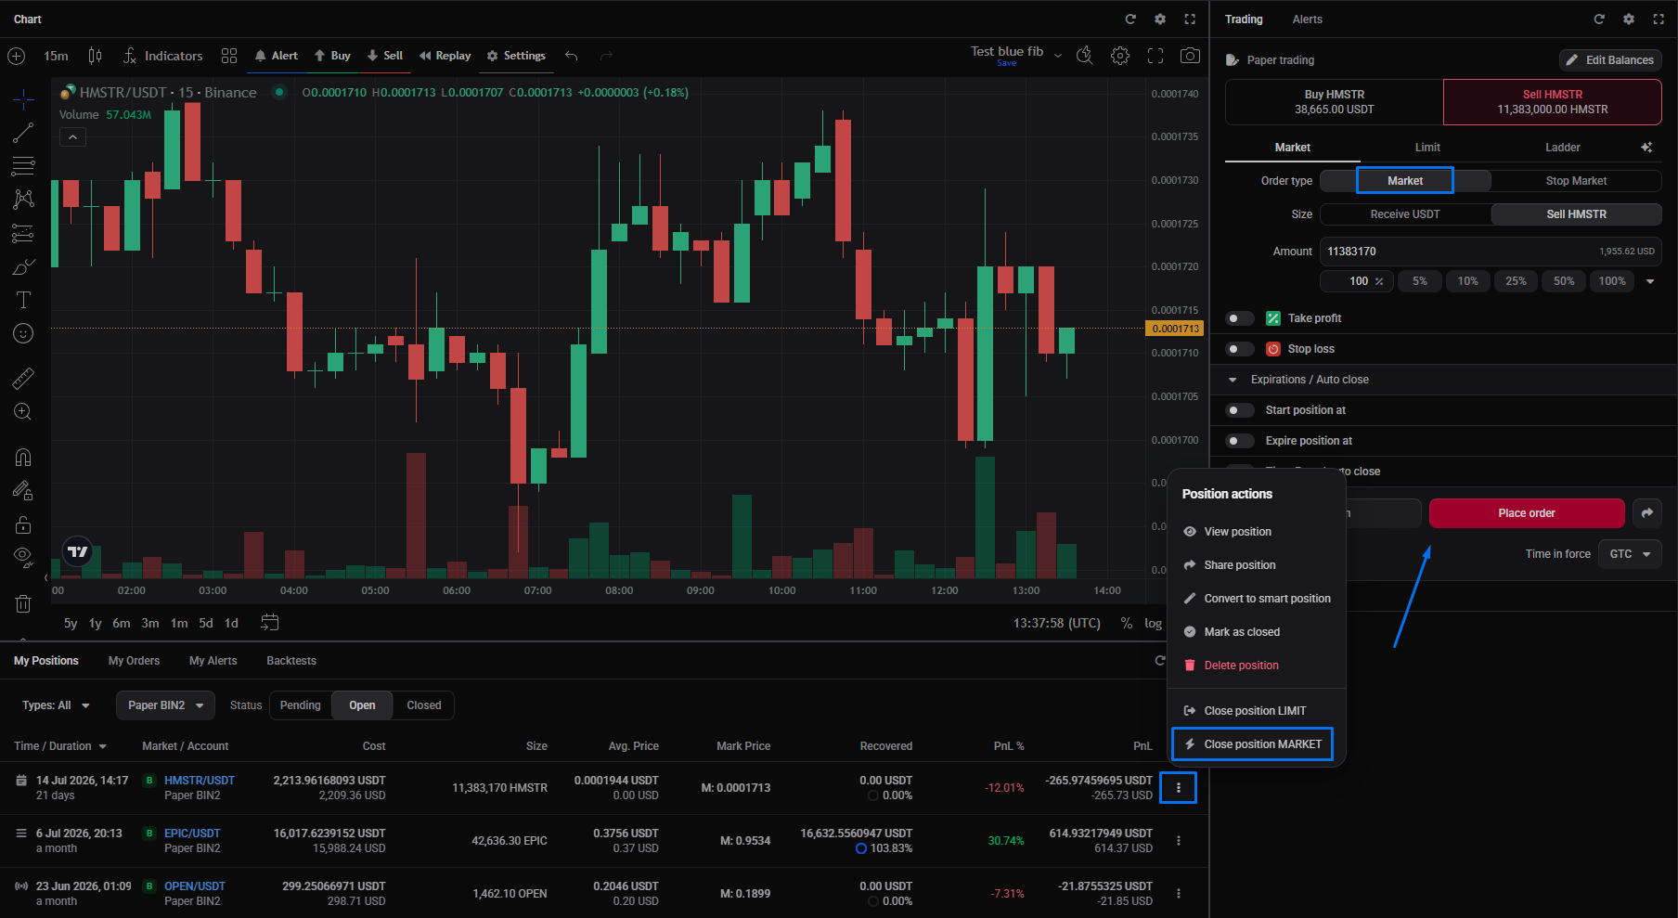Screen dimensions: 1678x918
Task: Choose Close position MARKET
Action: [x=1252, y=744]
